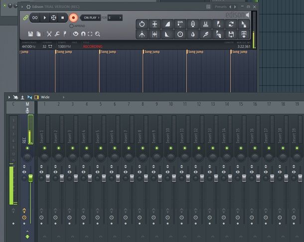
Task: Click the record duration field after FOR
Action: (x=115, y=17)
